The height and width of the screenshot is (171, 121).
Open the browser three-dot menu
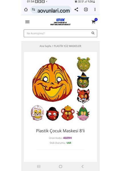(95, 9)
